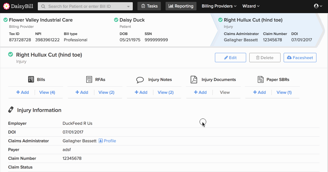The image size is (328, 172).
Task: Click green check next to Flower Valley Industrial Care
Action: (6, 20)
